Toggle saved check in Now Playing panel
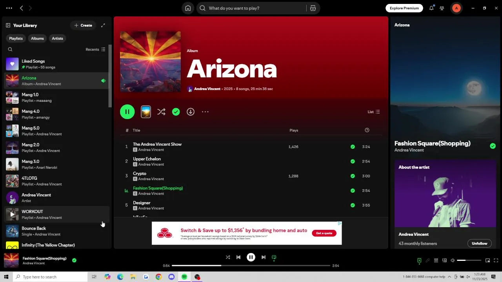This screenshot has width=502, height=282. click(x=493, y=146)
